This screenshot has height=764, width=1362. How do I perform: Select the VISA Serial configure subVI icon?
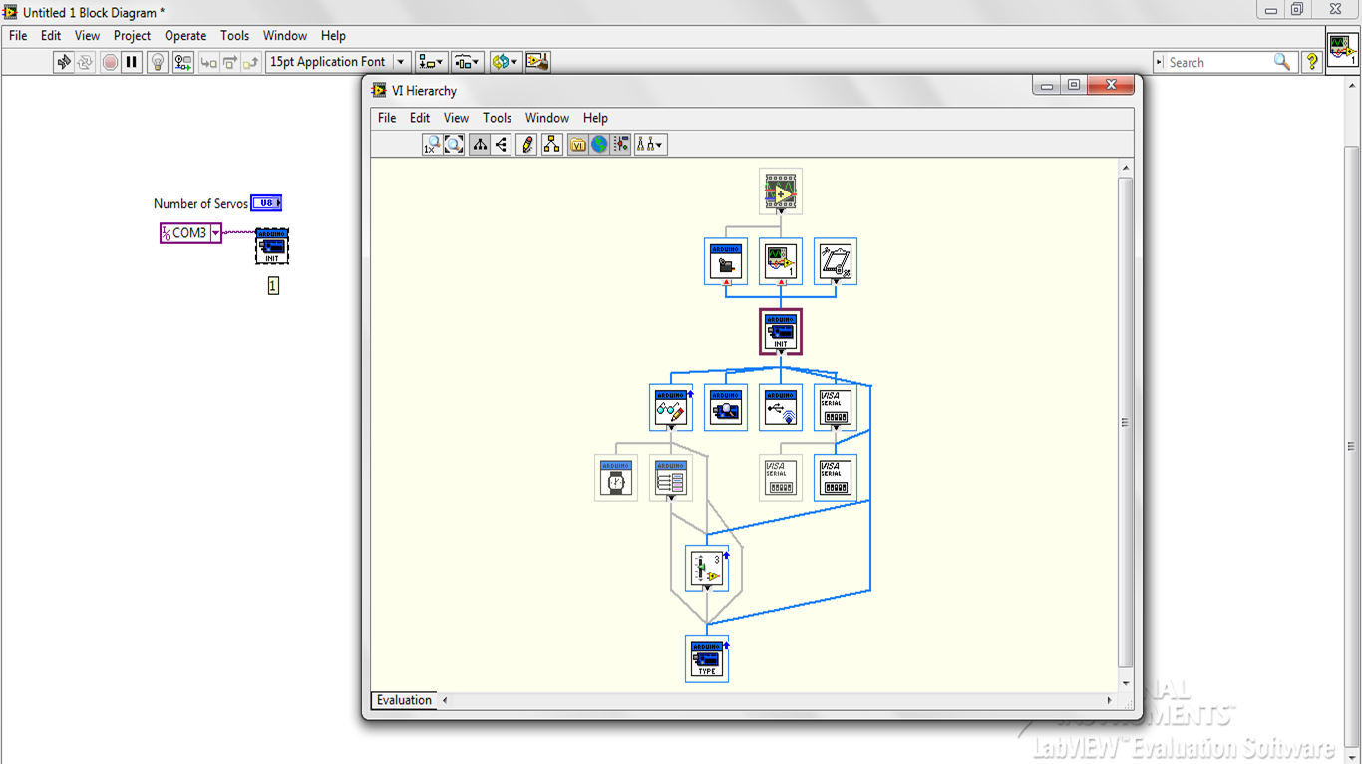(835, 407)
